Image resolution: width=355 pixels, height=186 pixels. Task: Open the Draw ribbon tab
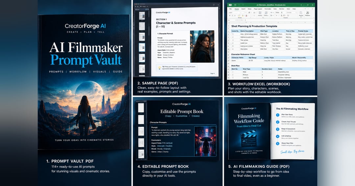(249, 9)
